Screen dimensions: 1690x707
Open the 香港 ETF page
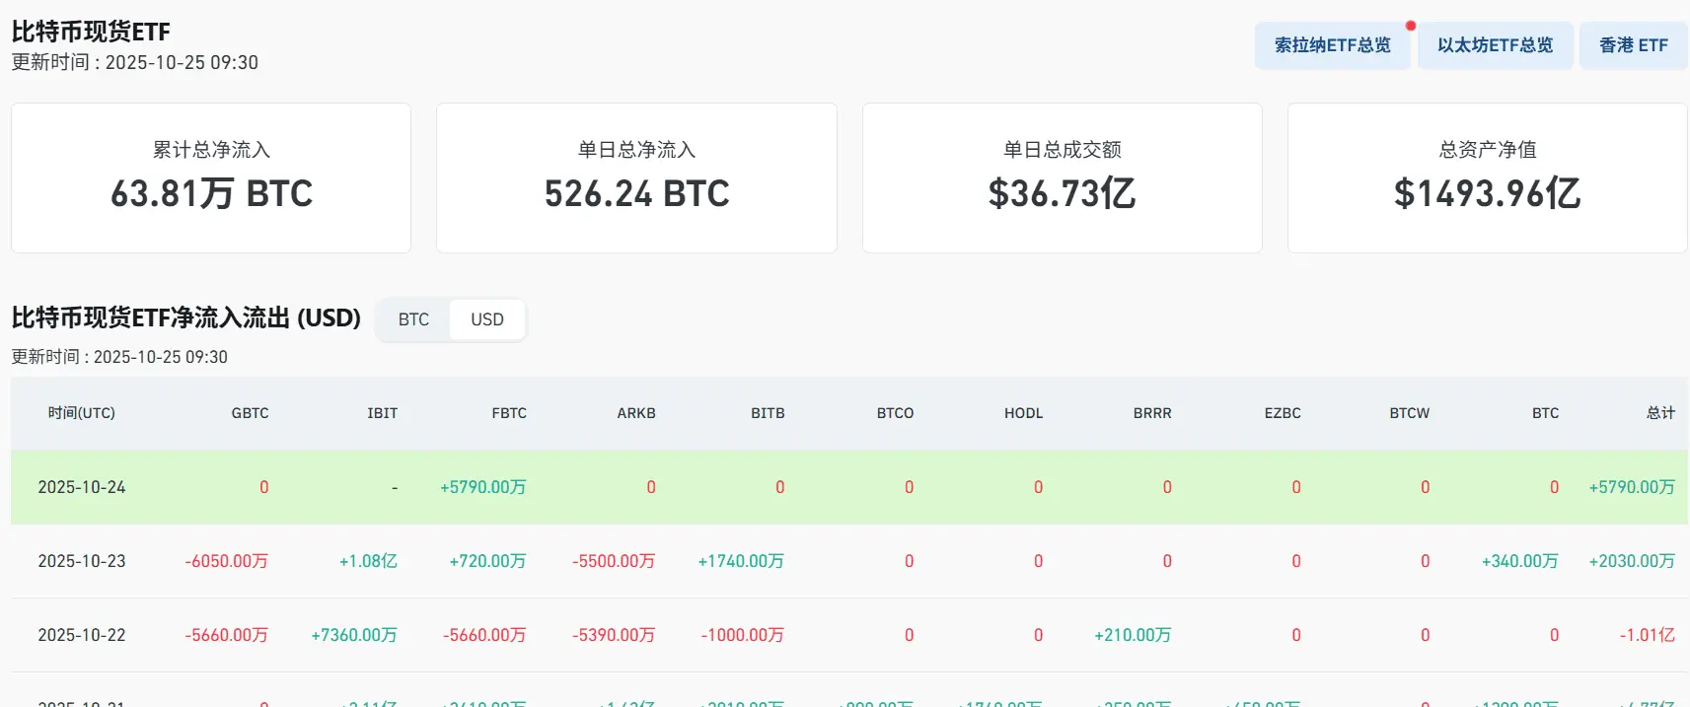click(1633, 45)
